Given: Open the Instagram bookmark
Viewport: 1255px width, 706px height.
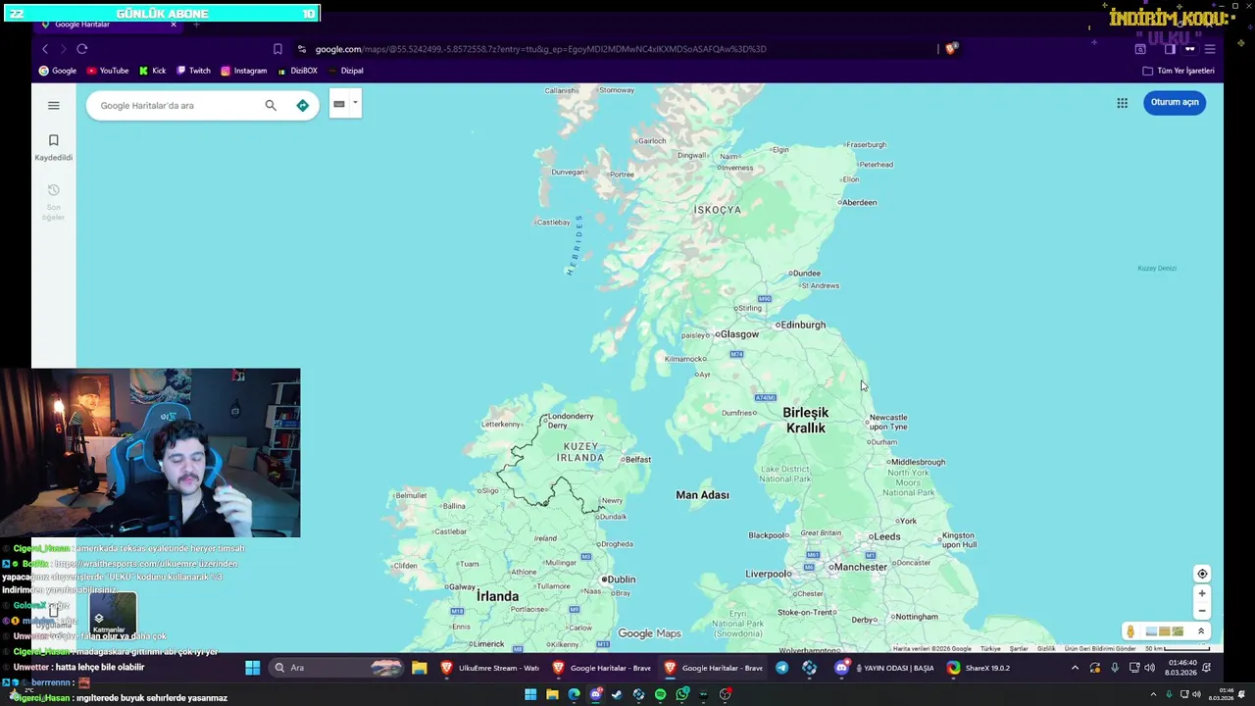Looking at the screenshot, I should point(243,71).
